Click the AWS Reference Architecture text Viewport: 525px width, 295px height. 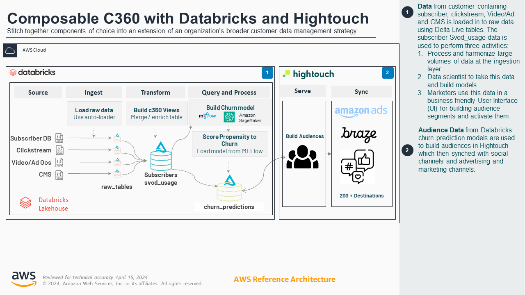(285, 279)
